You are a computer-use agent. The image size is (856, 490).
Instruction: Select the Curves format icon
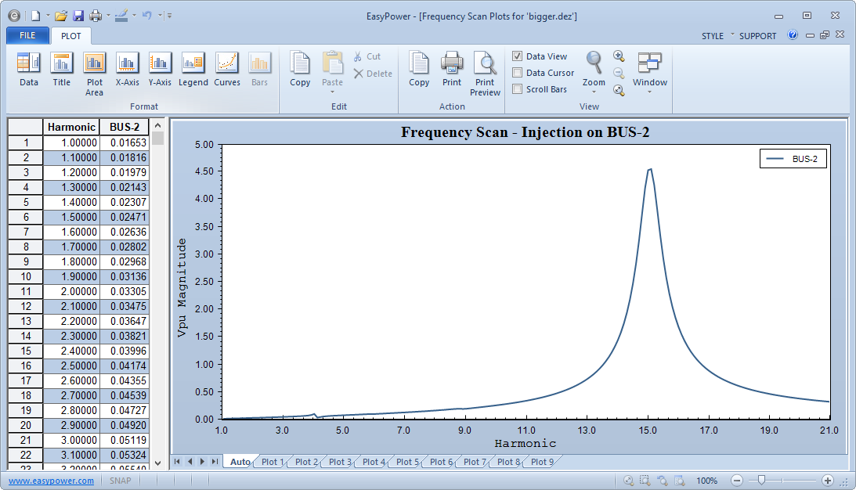[x=227, y=69]
